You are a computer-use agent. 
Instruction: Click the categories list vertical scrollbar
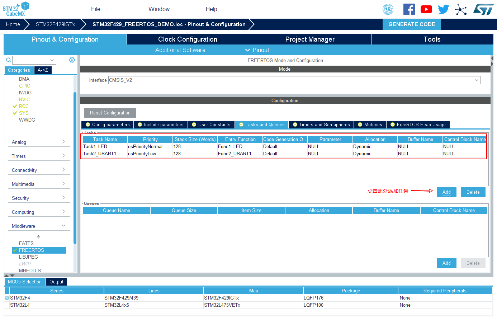coord(75,168)
